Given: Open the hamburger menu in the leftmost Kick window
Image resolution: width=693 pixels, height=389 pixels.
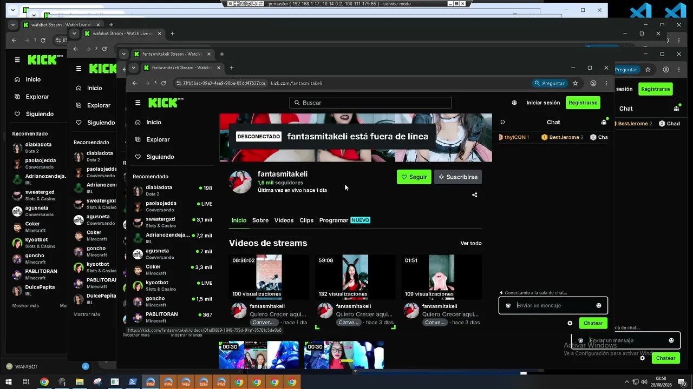Looking at the screenshot, I should tap(17, 60).
